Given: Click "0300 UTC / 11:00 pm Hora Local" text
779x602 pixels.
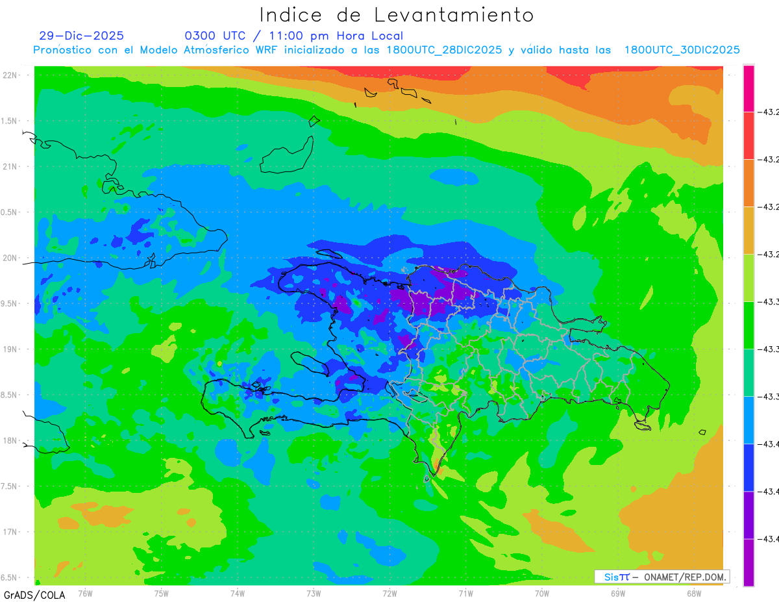Looking at the screenshot, I should click(x=294, y=36).
